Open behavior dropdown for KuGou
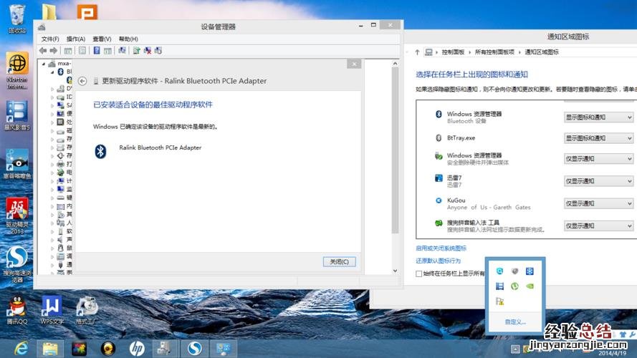The image size is (637, 358). pyautogui.click(x=598, y=203)
